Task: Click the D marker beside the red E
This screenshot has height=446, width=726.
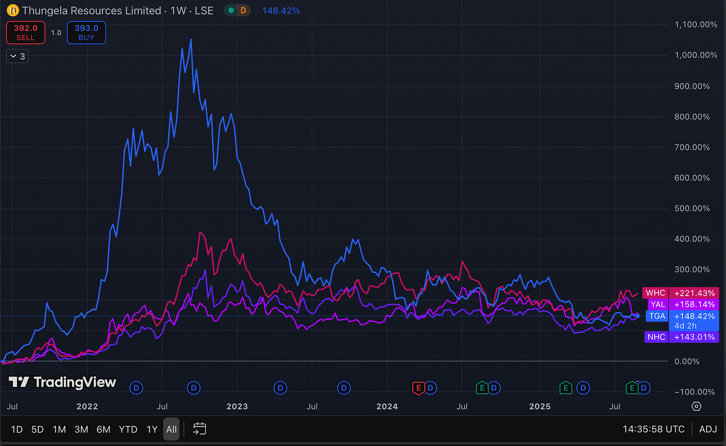Action: 430,388
